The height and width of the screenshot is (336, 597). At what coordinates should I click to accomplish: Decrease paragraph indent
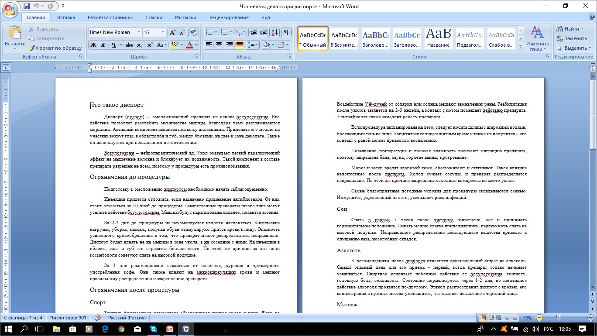pos(253,32)
